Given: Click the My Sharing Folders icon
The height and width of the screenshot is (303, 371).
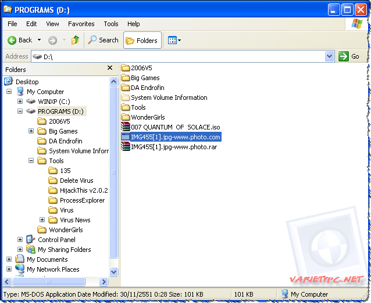Looking at the screenshot, I should click(31, 250).
